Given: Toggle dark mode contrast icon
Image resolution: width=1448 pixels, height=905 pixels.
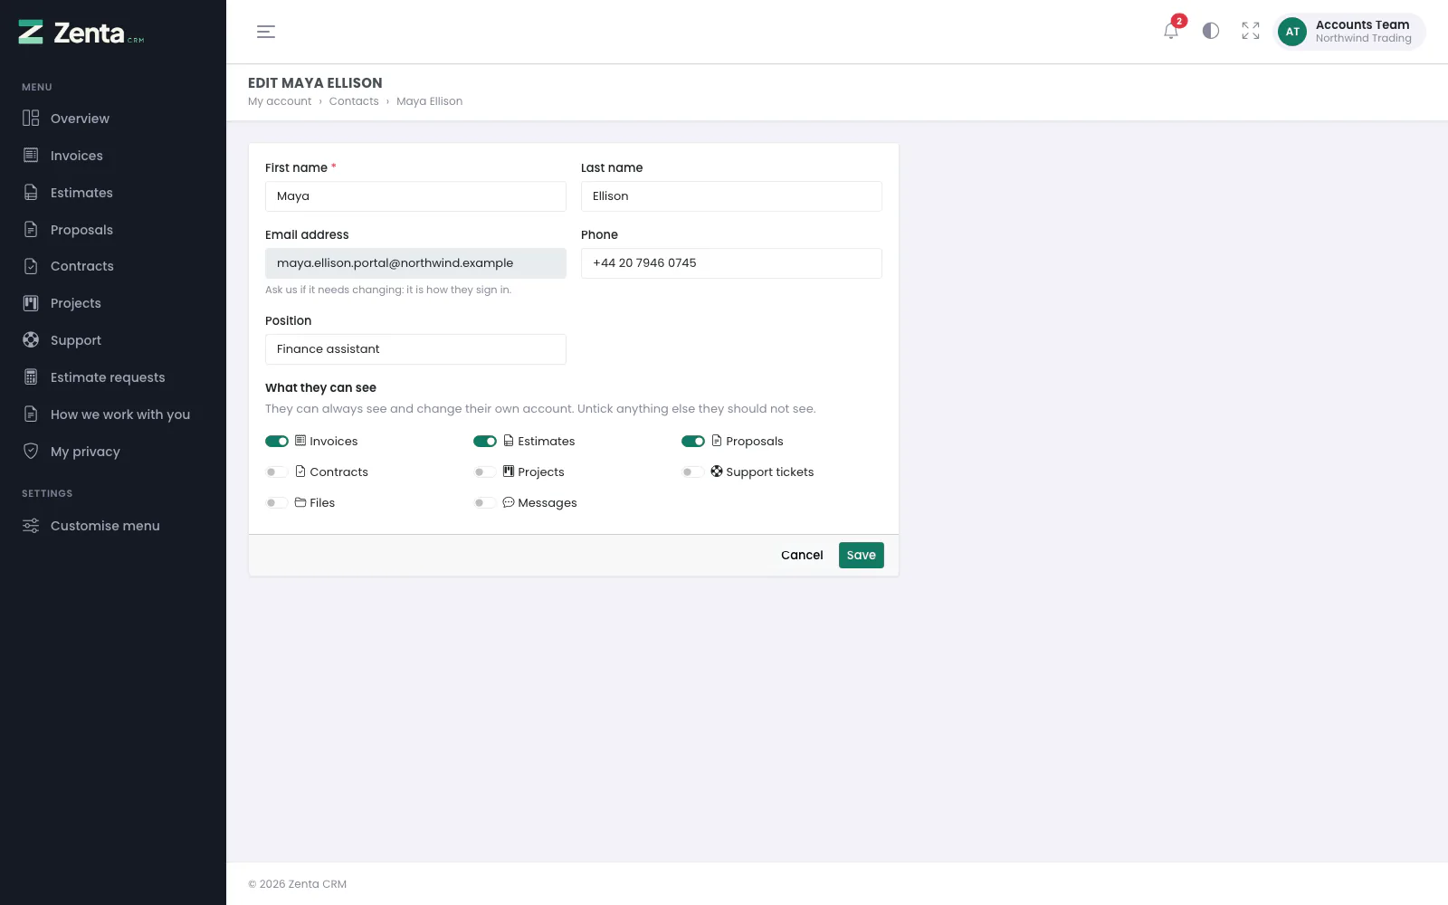Looking at the screenshot, I should click(1211, 31).
